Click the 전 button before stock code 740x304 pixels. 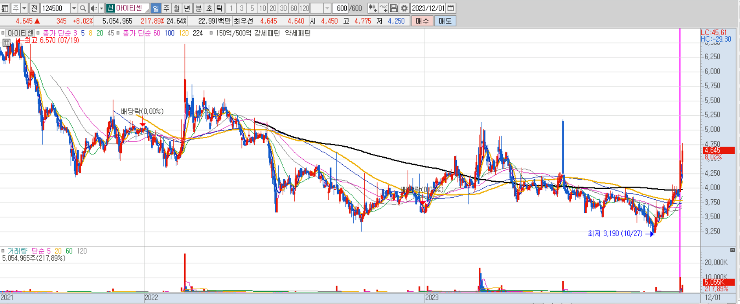click(34, 8)
